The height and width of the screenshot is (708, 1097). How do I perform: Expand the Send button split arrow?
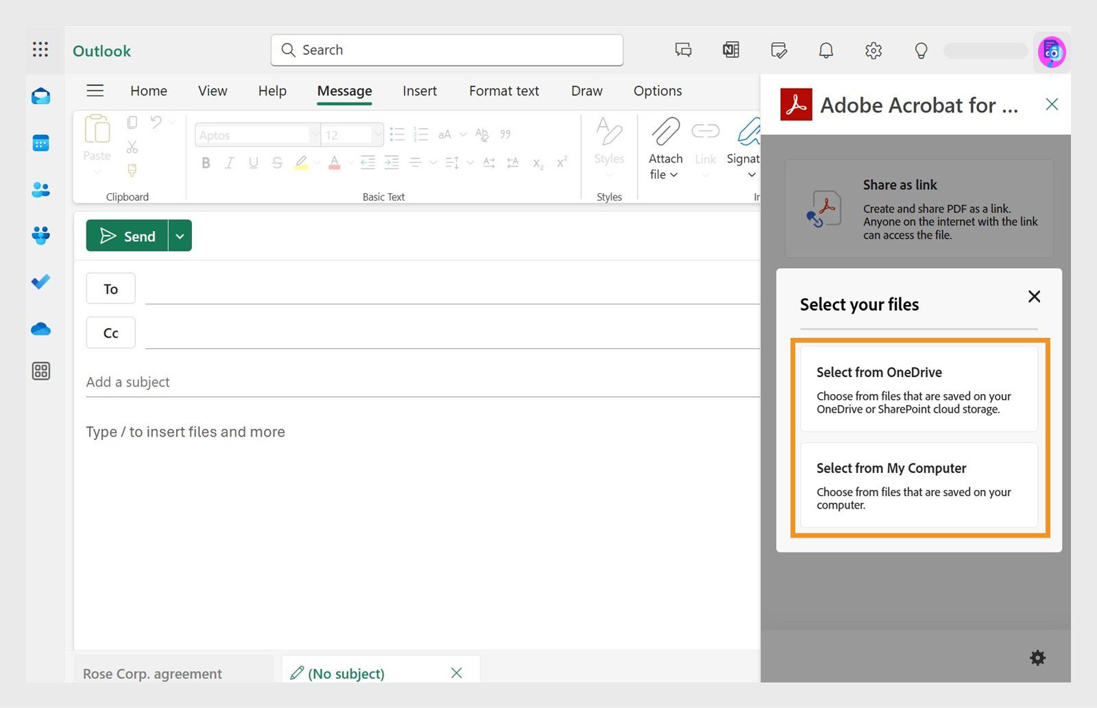click(180, 235)
